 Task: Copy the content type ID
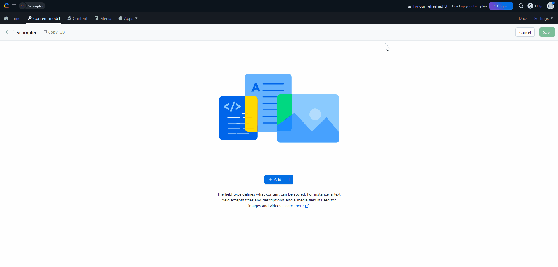[54, 32]
